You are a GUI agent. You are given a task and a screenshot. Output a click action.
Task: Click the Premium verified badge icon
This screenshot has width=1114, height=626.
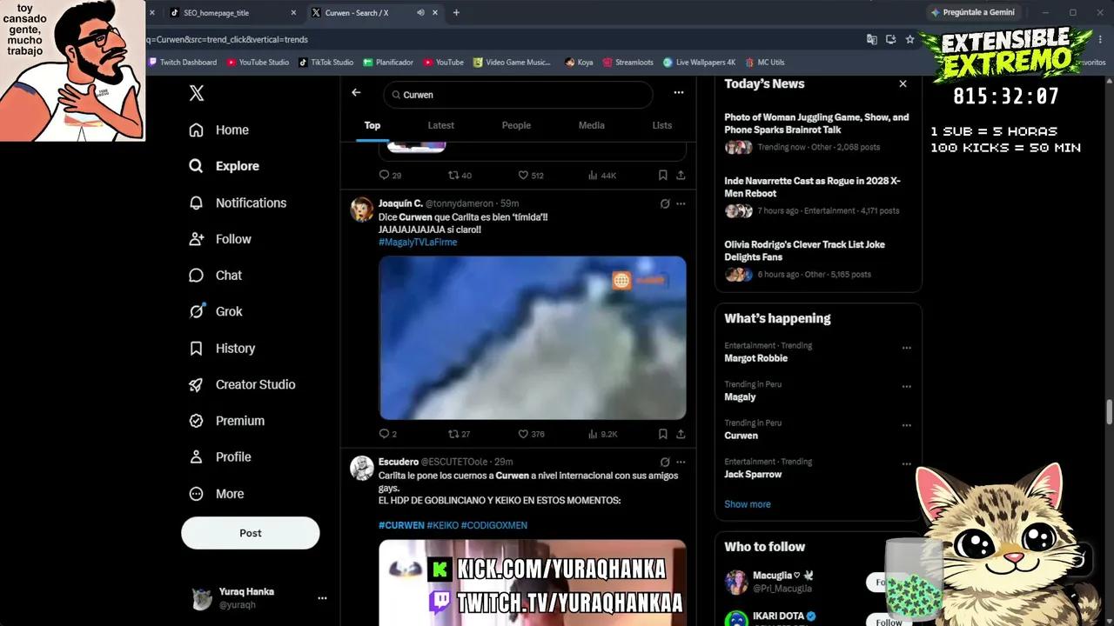[197, 421]
